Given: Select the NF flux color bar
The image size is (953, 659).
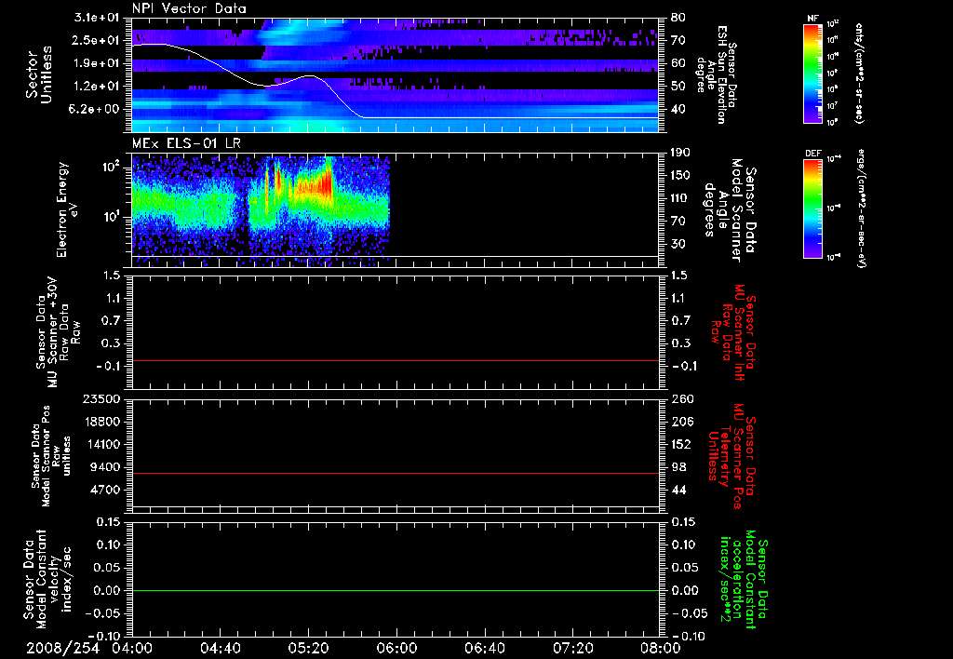Looking at the screenshot, I should pyautogui.click(x=813, y=74).
